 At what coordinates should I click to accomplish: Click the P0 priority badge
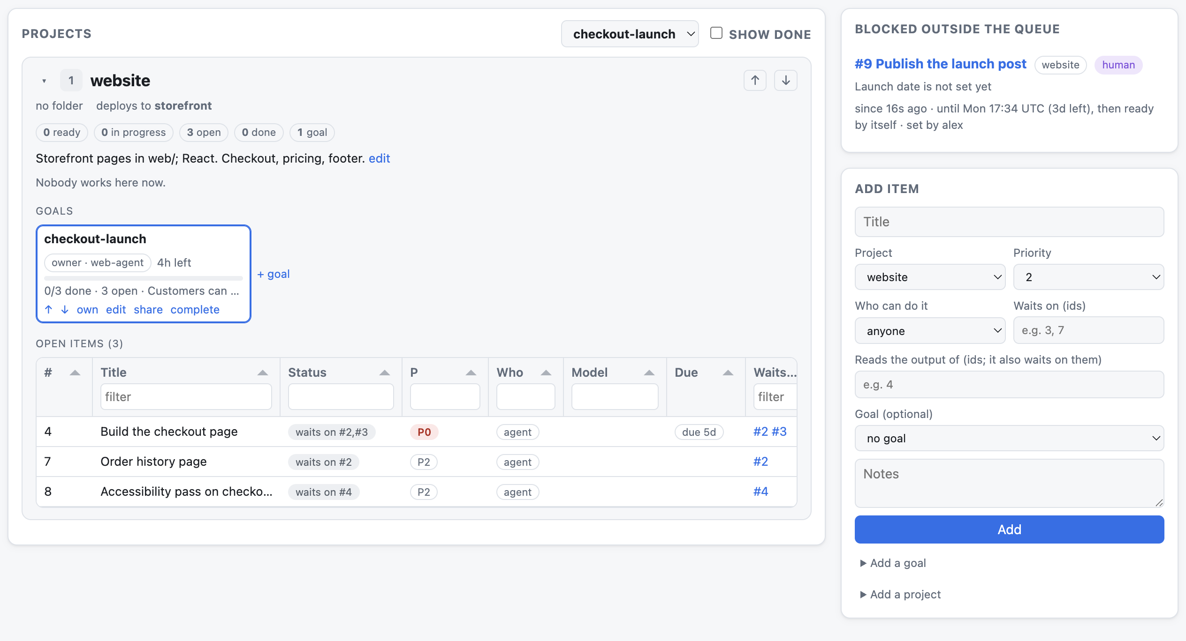coord(424,432)
